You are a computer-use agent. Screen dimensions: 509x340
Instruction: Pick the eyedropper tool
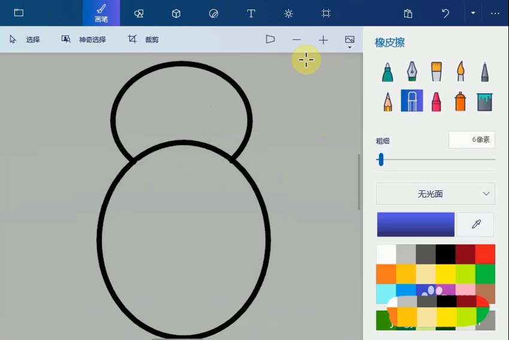[475, 224]
